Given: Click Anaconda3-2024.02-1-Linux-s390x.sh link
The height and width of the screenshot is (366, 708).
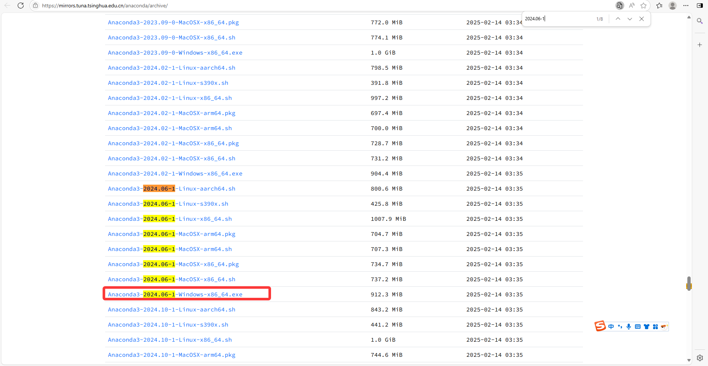Looking at the screenshot, I should pyautogui.click(x=168, y=83).
